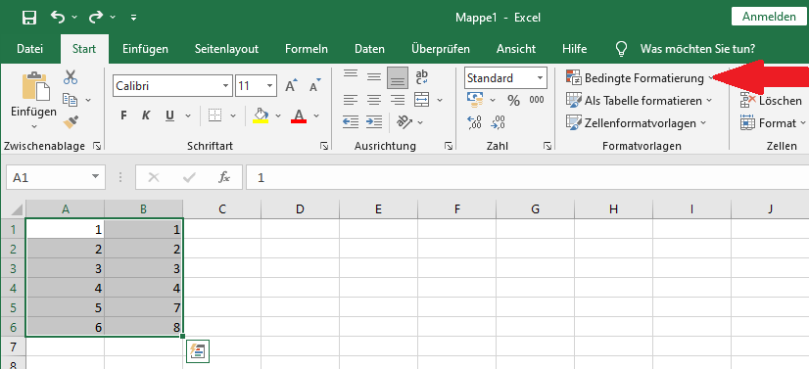Increase font size with large A icon
The width and height of the screenshot is (809, 369).
(x=292, y=86)
